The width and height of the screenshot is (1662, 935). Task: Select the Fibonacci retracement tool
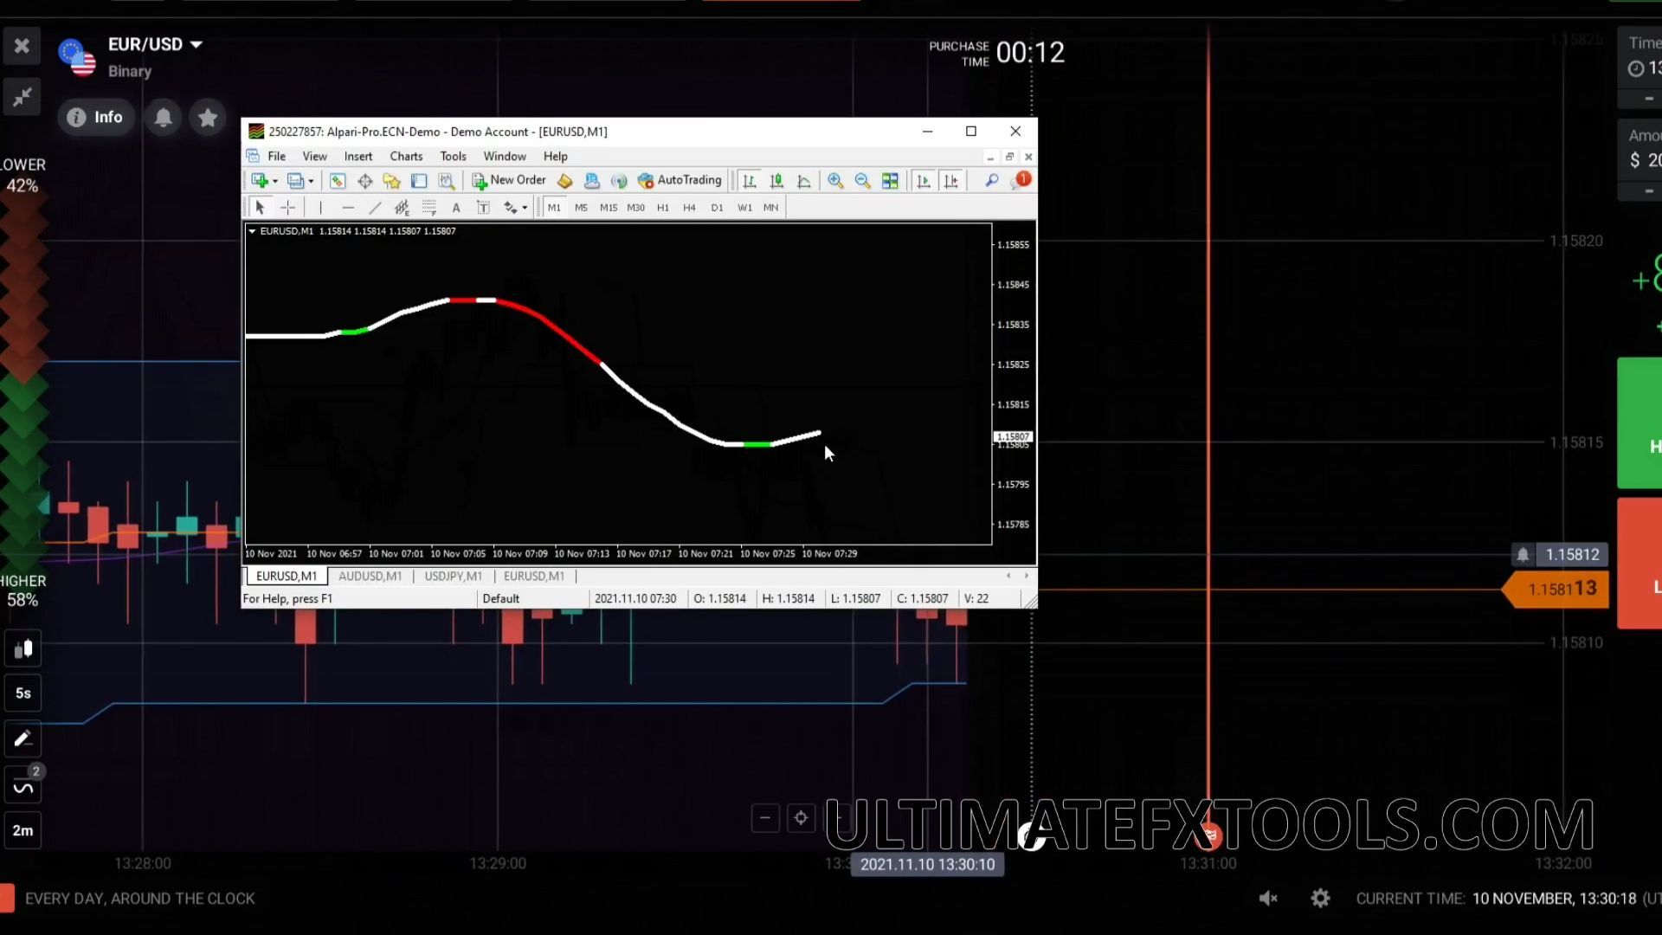(x=428, y=207)
